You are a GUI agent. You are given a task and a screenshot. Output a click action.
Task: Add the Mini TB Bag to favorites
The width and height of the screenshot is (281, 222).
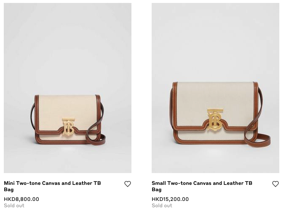point(128,184)
